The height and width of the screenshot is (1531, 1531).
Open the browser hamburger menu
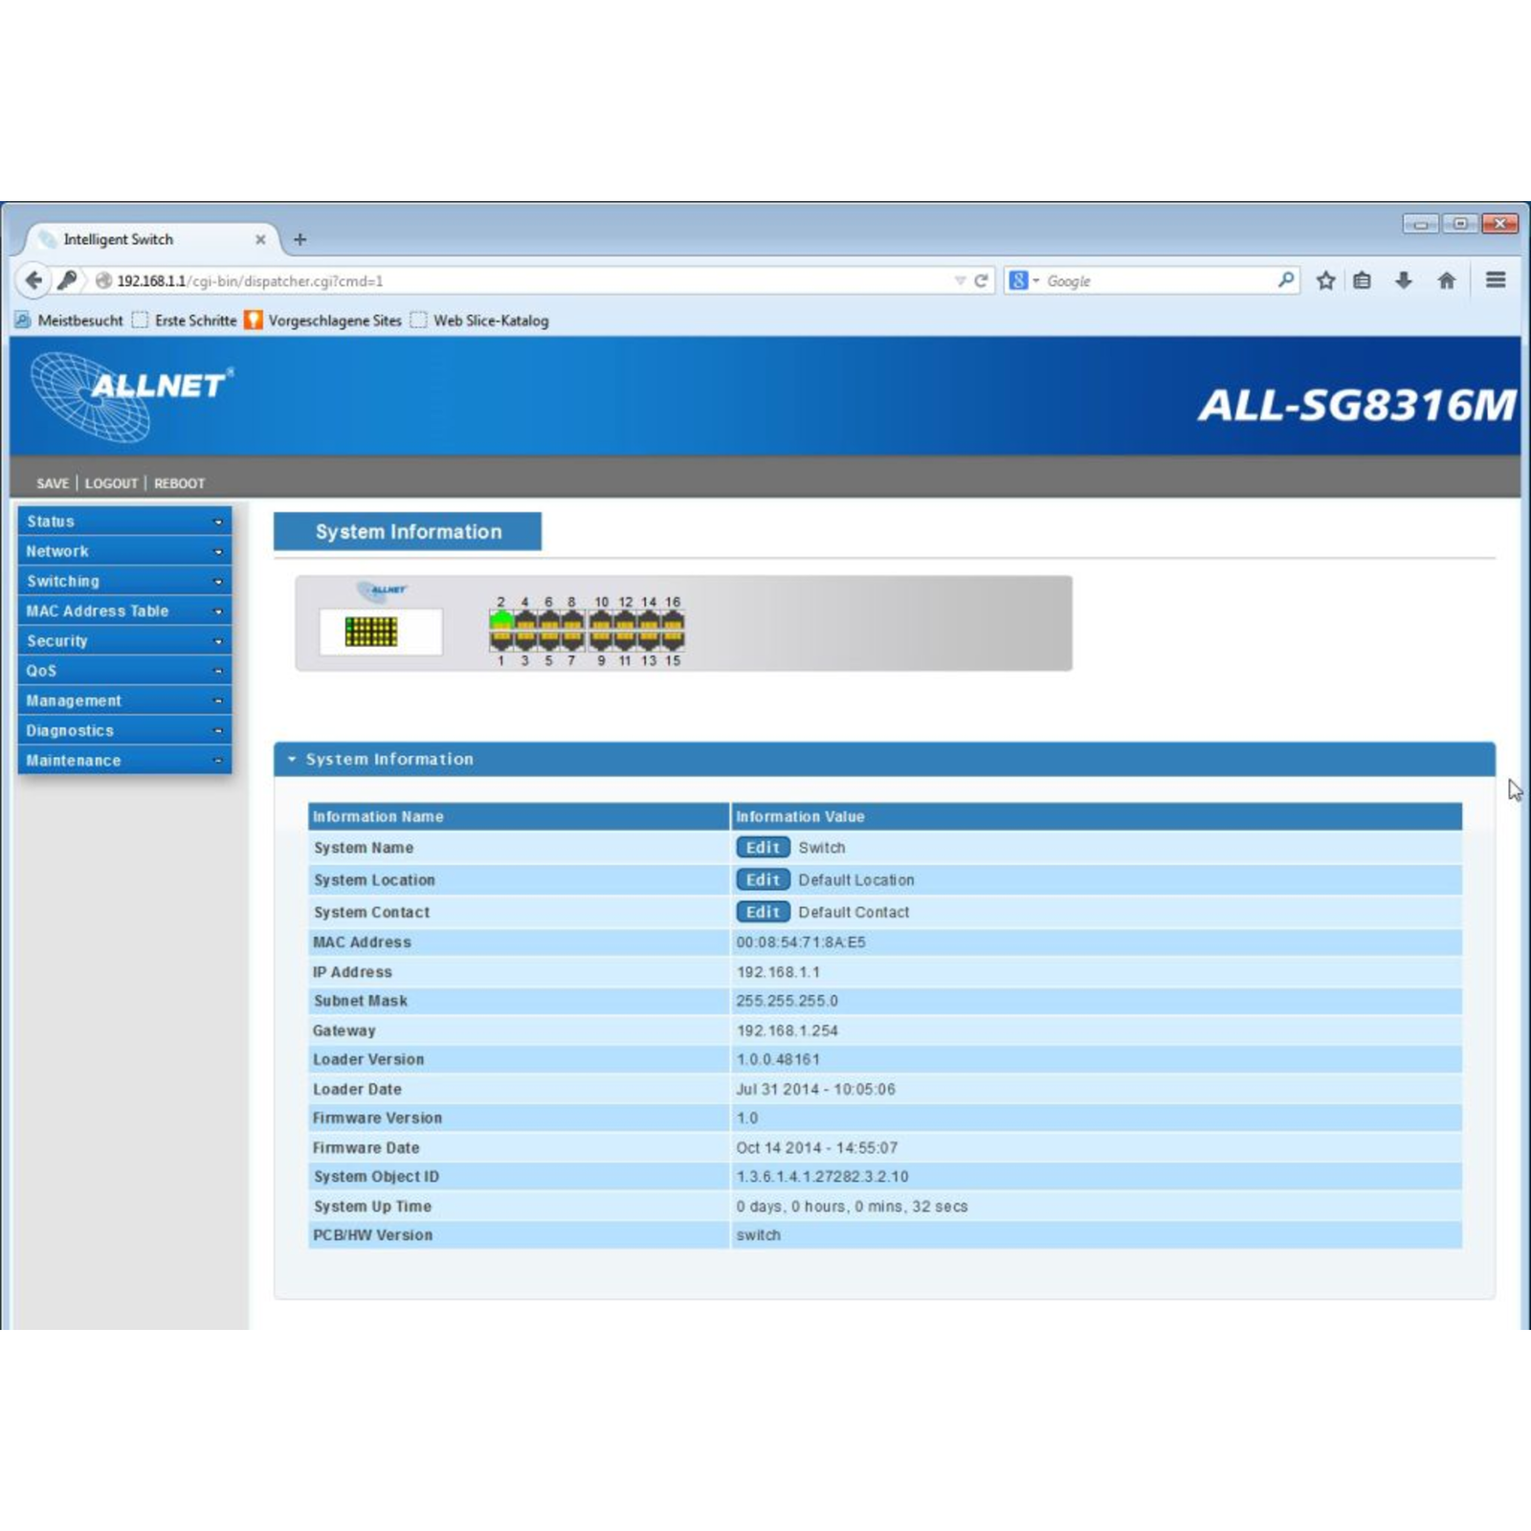pyautogui.click(x=1496, y=279)
